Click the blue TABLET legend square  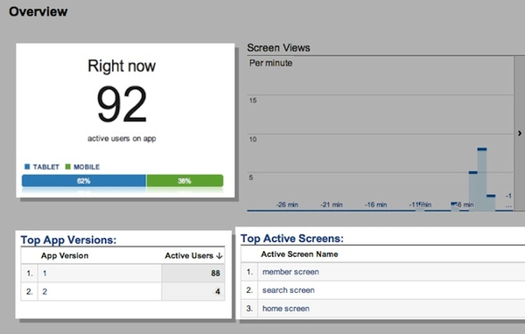(27, 167)
